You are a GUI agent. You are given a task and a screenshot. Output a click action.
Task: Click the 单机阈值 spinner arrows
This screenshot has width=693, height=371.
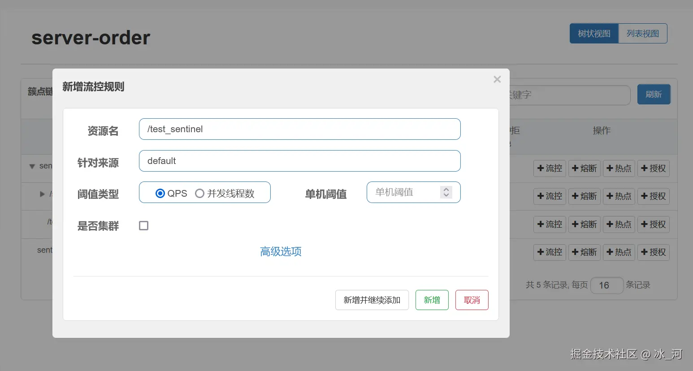pyautogui.click(x=446, y=192)
